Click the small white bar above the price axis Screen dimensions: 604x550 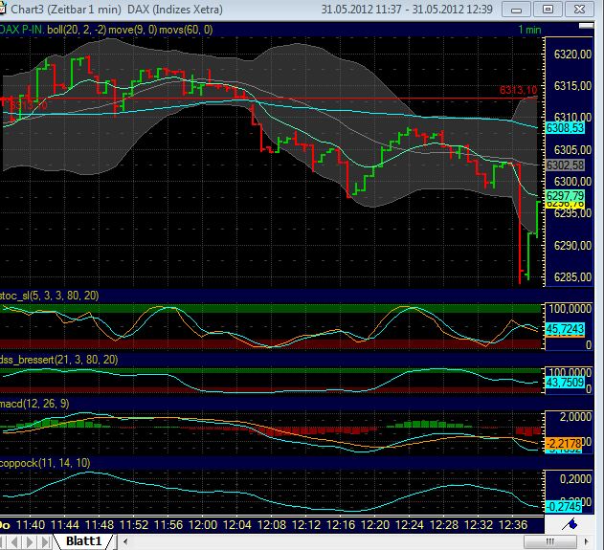(586, 26)
